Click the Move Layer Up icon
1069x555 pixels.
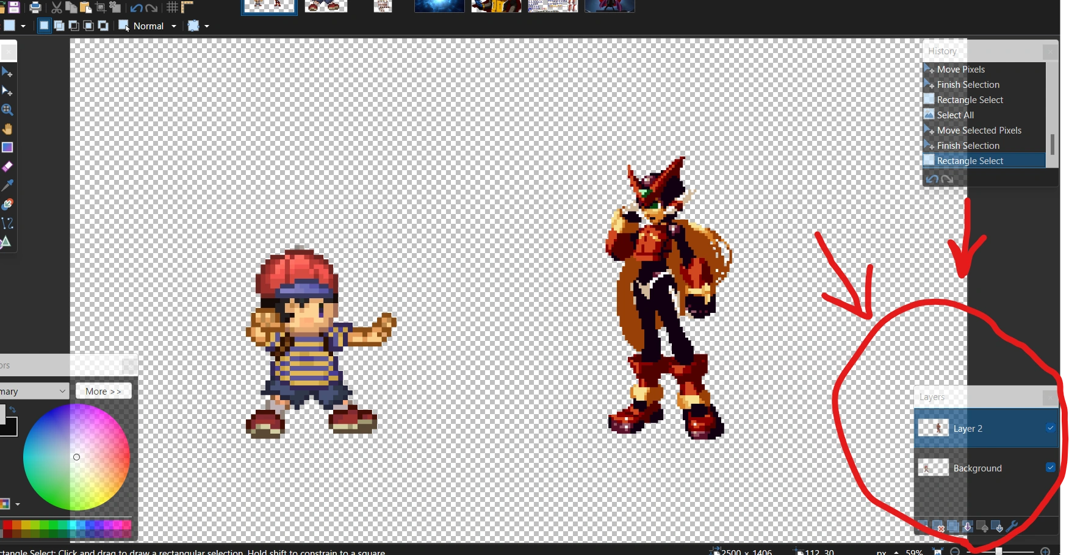[982, 527]
